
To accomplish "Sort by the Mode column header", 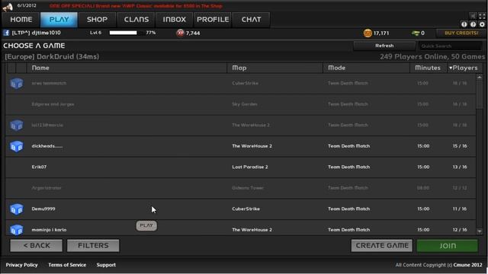I will [x=366, y=68].
